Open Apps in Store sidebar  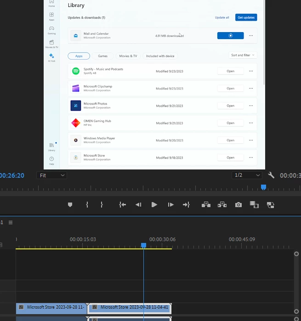[51, 17]
